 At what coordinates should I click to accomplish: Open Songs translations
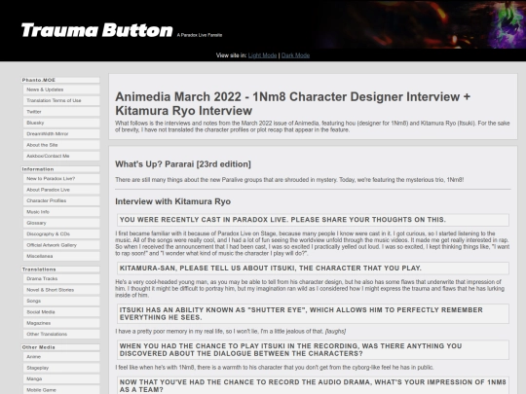pyautogui.click(x=61, y=301)
